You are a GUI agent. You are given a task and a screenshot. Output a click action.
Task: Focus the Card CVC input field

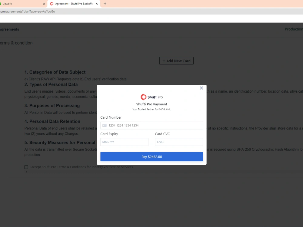(179, 142)
